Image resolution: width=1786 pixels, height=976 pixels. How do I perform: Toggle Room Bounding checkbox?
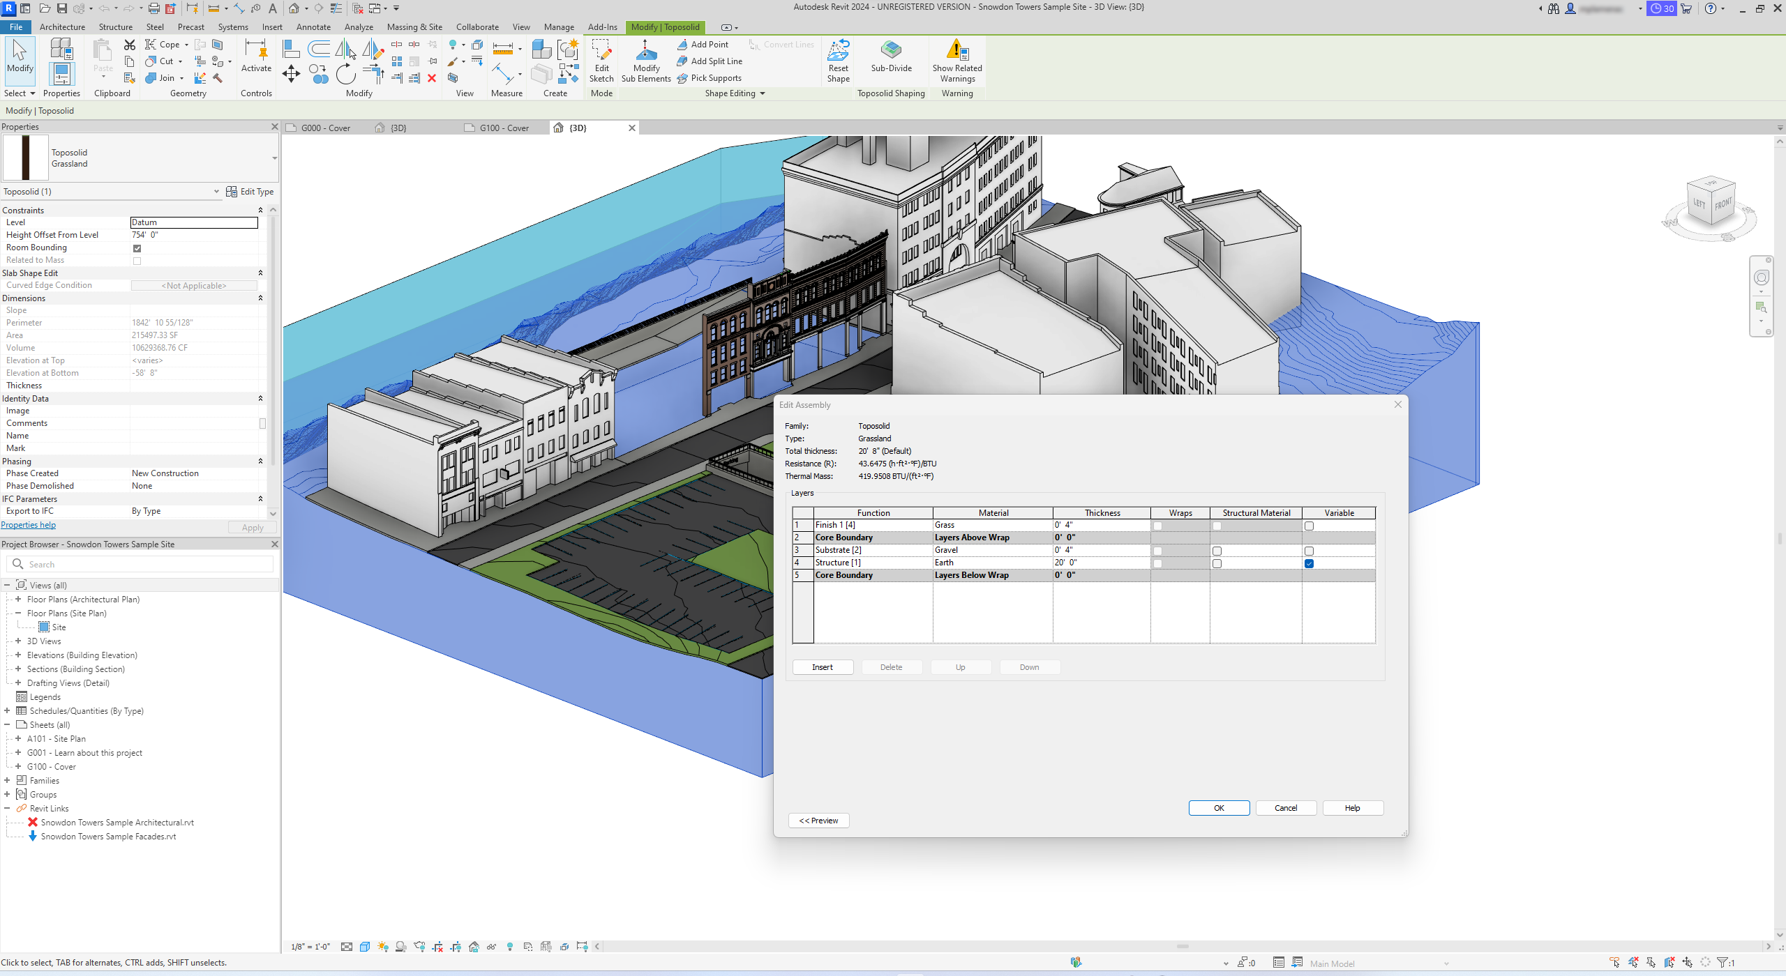137,248
